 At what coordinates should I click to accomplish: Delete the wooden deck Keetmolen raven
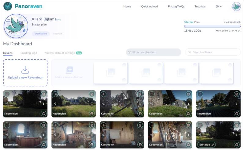[x=237, y=94]
